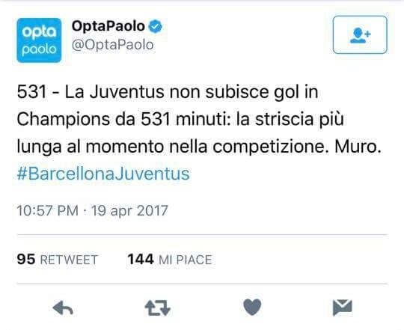Click the blue verified badge
Viewport: 404px width, 330px height.
click(x=156, y=26)
